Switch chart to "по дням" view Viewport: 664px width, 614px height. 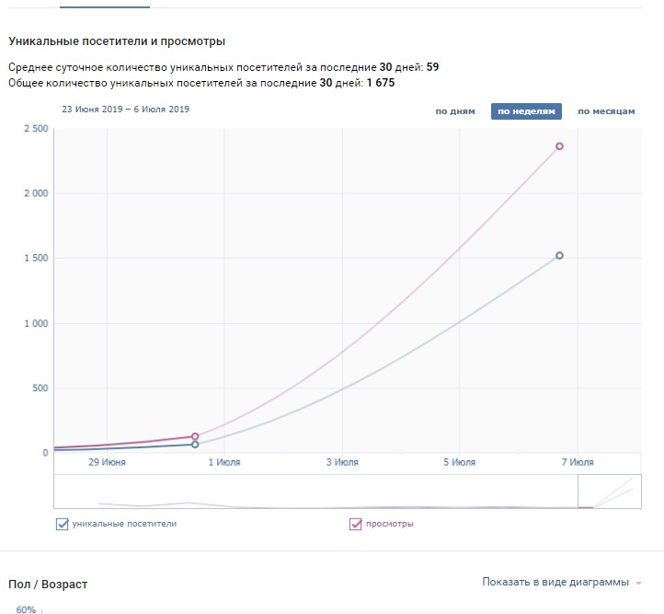click(x=455, y=111)
